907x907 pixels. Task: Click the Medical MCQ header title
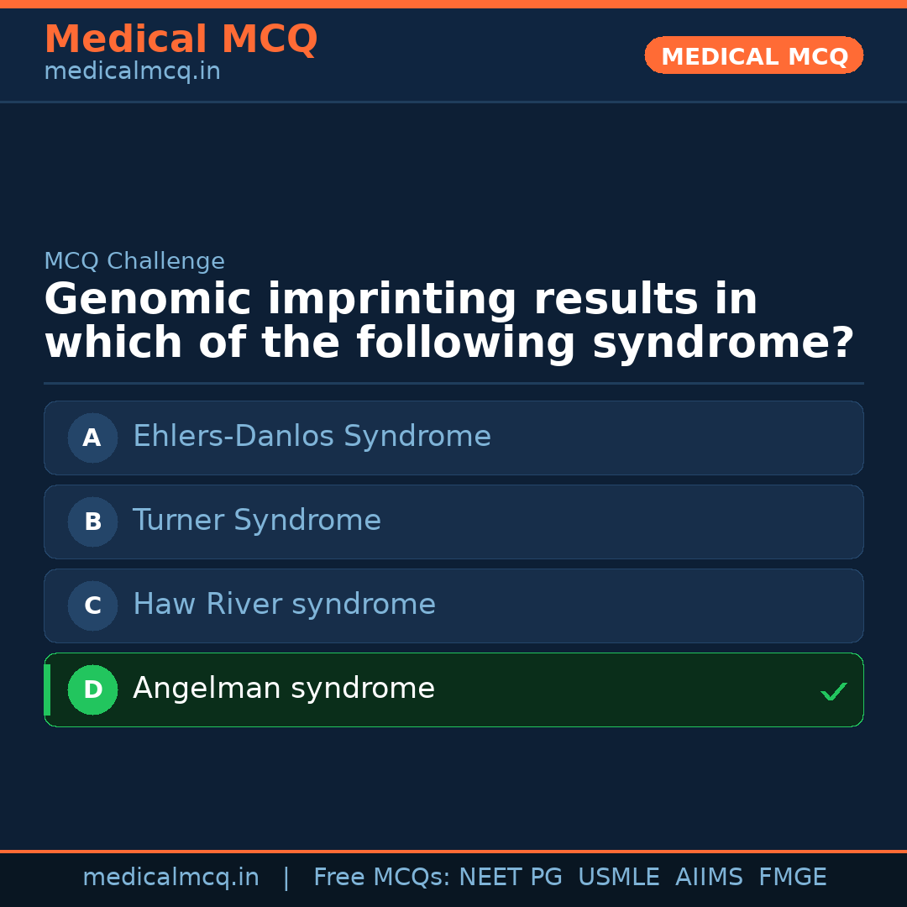coord(181,39)
